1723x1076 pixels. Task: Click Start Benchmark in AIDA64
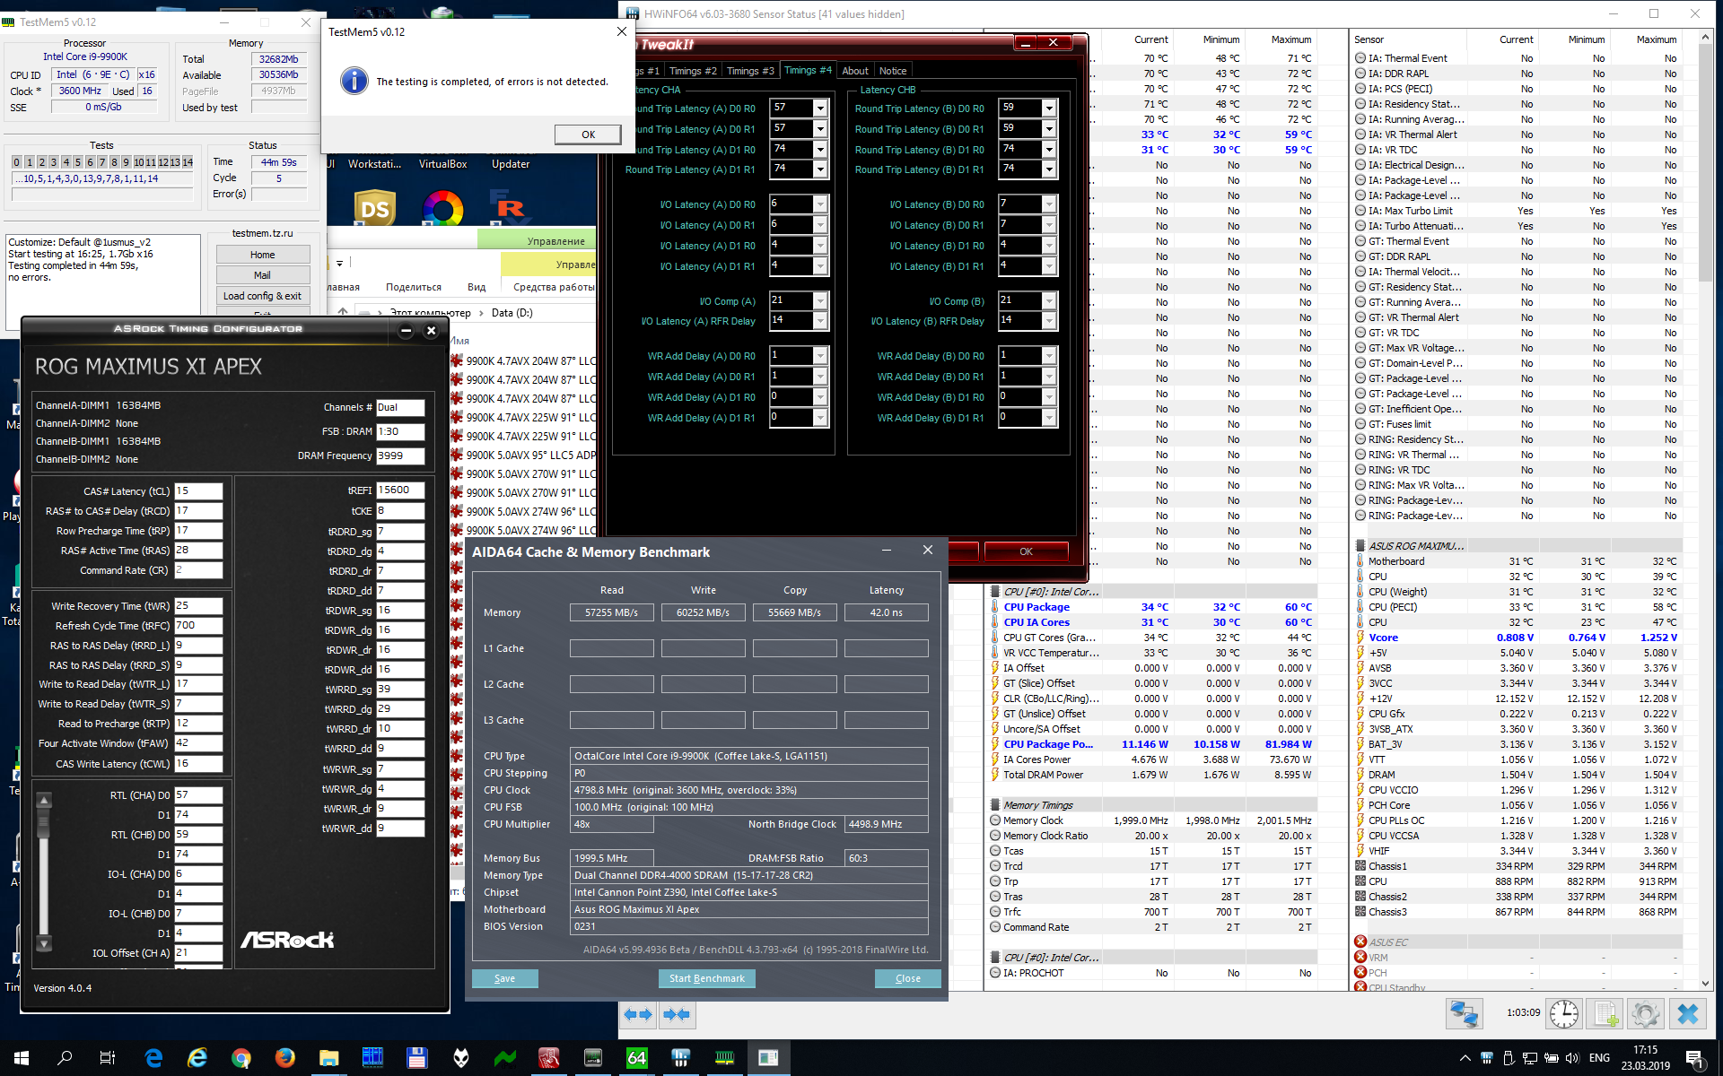point(706,978)
